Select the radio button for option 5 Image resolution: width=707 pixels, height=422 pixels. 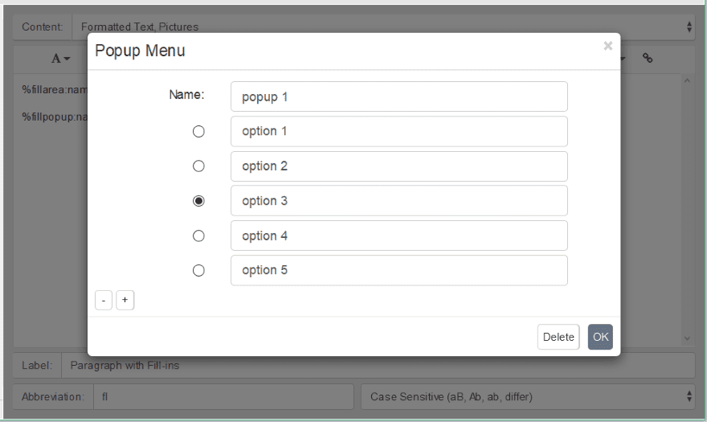click(199, 270)
